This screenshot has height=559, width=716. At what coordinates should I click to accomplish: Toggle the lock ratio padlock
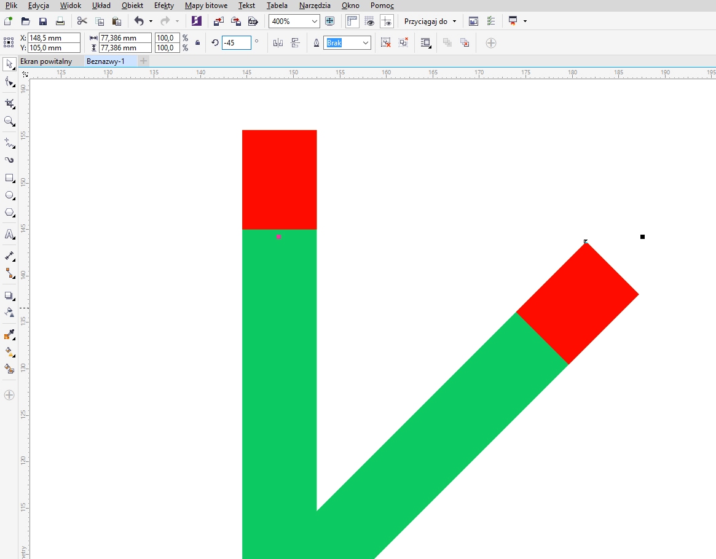point(197,43)
